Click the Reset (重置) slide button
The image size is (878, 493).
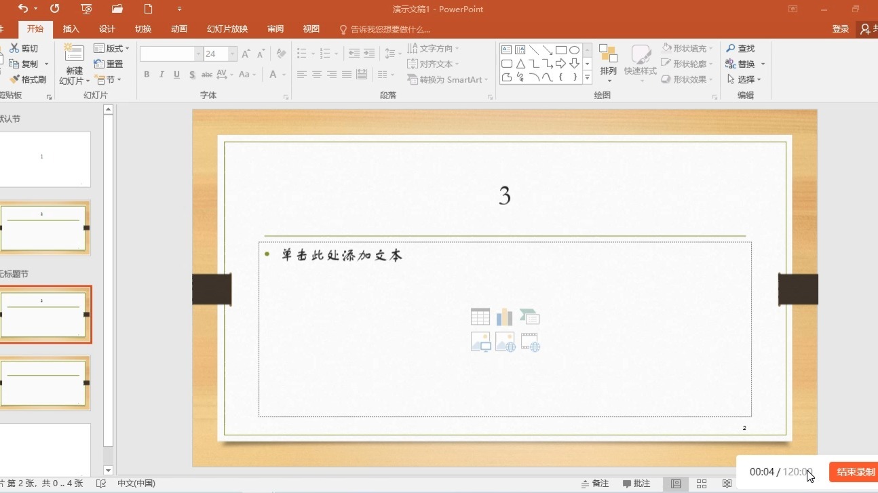109,64
